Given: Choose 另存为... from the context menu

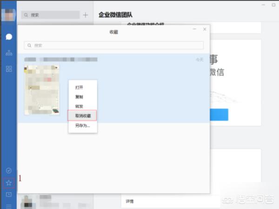Looking at the screenshot, I should pos(82,125).
